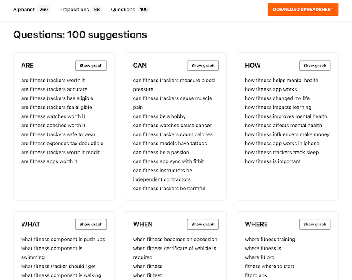Click 'can fitness trackers count calories'
The height and width of the screenshot is (280, 352).
[173, 134]
